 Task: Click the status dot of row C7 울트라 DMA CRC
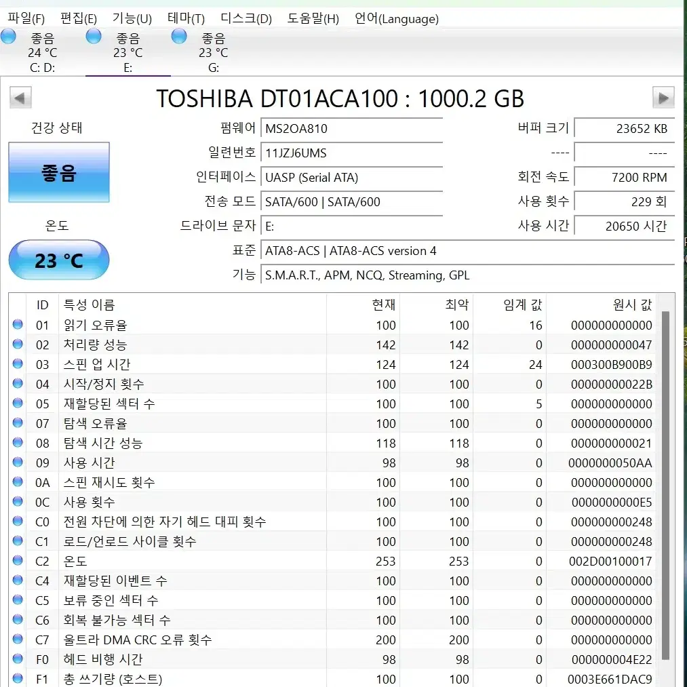18,640
